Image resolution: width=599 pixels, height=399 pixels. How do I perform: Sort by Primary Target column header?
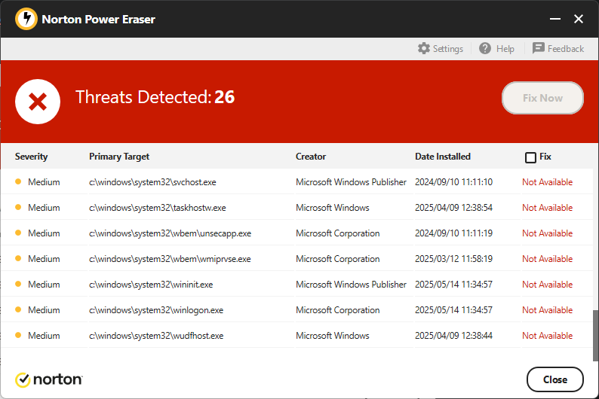pos(119,157)
